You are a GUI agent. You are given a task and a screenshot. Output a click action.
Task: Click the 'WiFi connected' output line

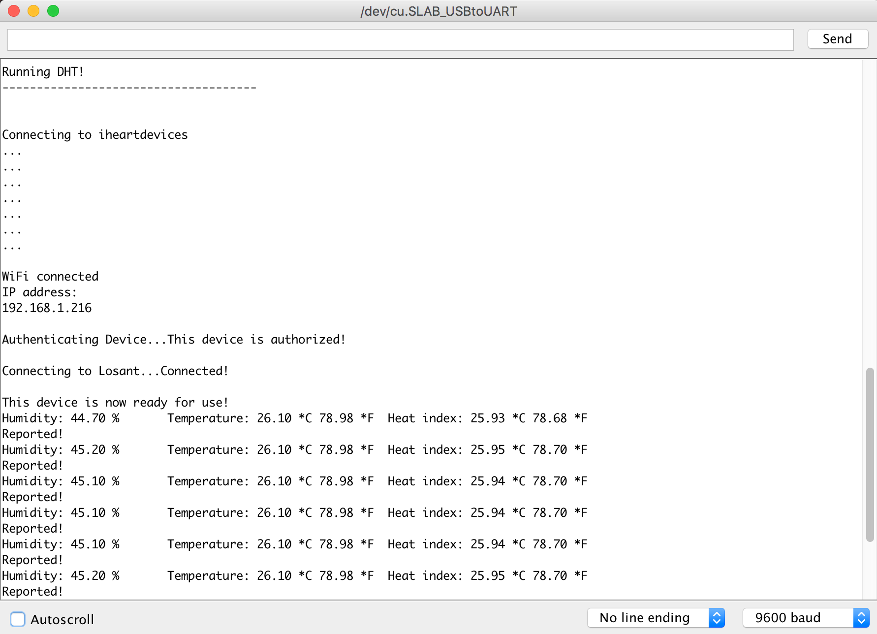point(50,277)
